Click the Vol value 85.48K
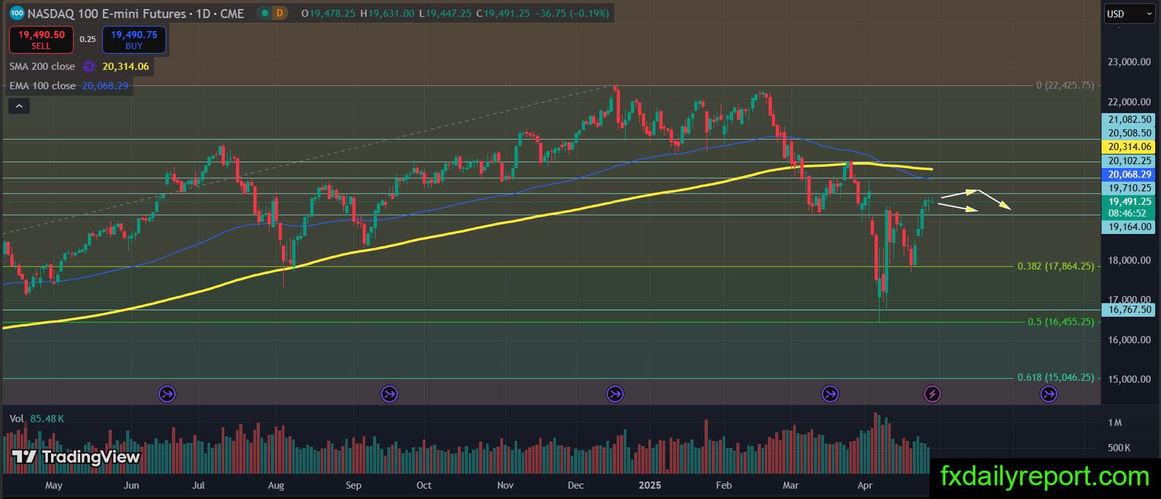Viewport: 1161px width, 499px height. tap(47, 419)
